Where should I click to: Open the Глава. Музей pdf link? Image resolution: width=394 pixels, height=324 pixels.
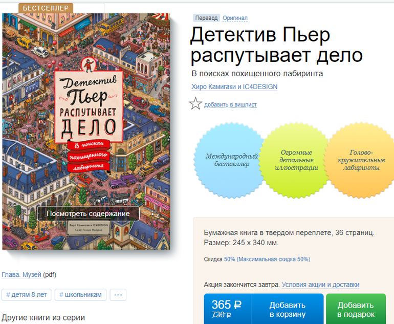[x=21, y=274]
